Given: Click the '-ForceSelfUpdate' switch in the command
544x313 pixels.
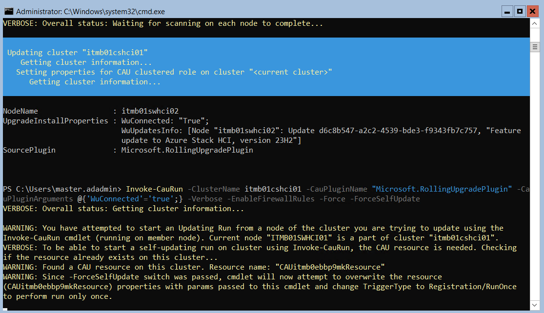Looking at the screenshot, I should pyautogui.click(x=385, y=198).
